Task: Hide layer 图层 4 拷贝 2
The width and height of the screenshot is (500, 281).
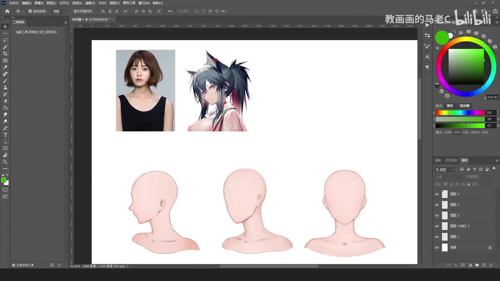Action: point(437,226)
